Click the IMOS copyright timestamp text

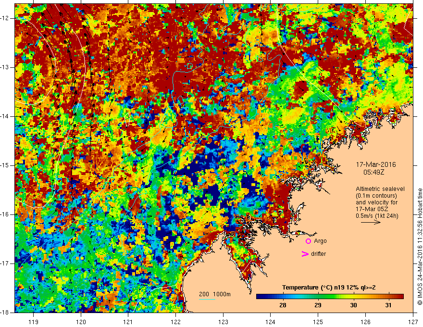(x=420, y=247)
